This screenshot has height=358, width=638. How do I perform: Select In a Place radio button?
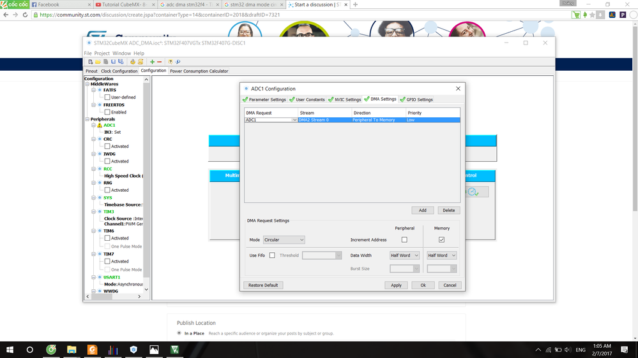[179, 333]
